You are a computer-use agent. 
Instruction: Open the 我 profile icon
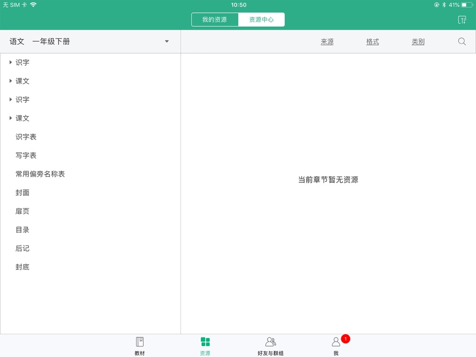tap(336, 342)
